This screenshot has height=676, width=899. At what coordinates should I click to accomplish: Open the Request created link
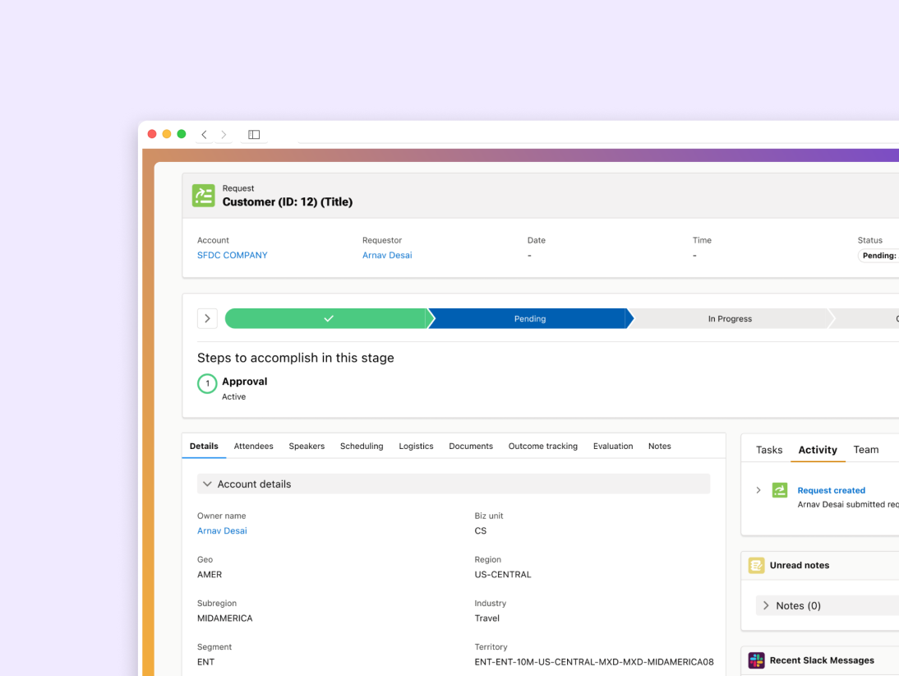click(832, 490)
